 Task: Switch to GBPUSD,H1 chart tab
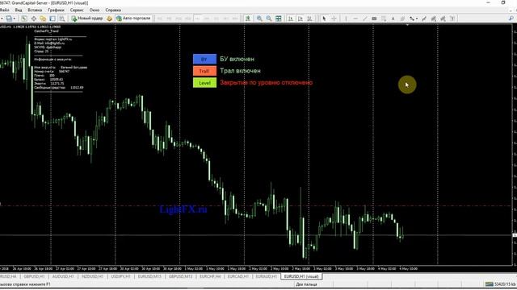point(34,276)
